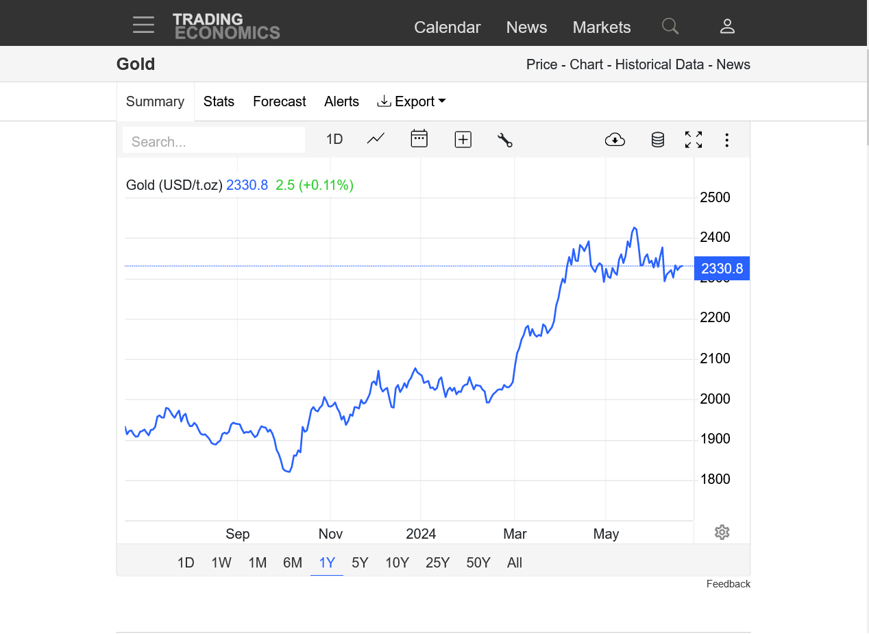Toggle fullscreen chart view
The height and width of the screenshot is (634, 869).
point(694,140)
